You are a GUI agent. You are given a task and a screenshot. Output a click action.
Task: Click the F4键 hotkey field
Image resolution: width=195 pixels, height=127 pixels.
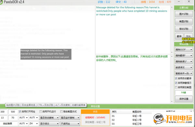(184, 93)
